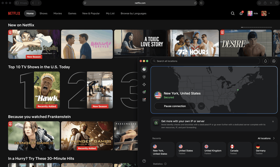Show Safari tab overview
Viewport: 280px width, 167px height.
pos(277,3)
